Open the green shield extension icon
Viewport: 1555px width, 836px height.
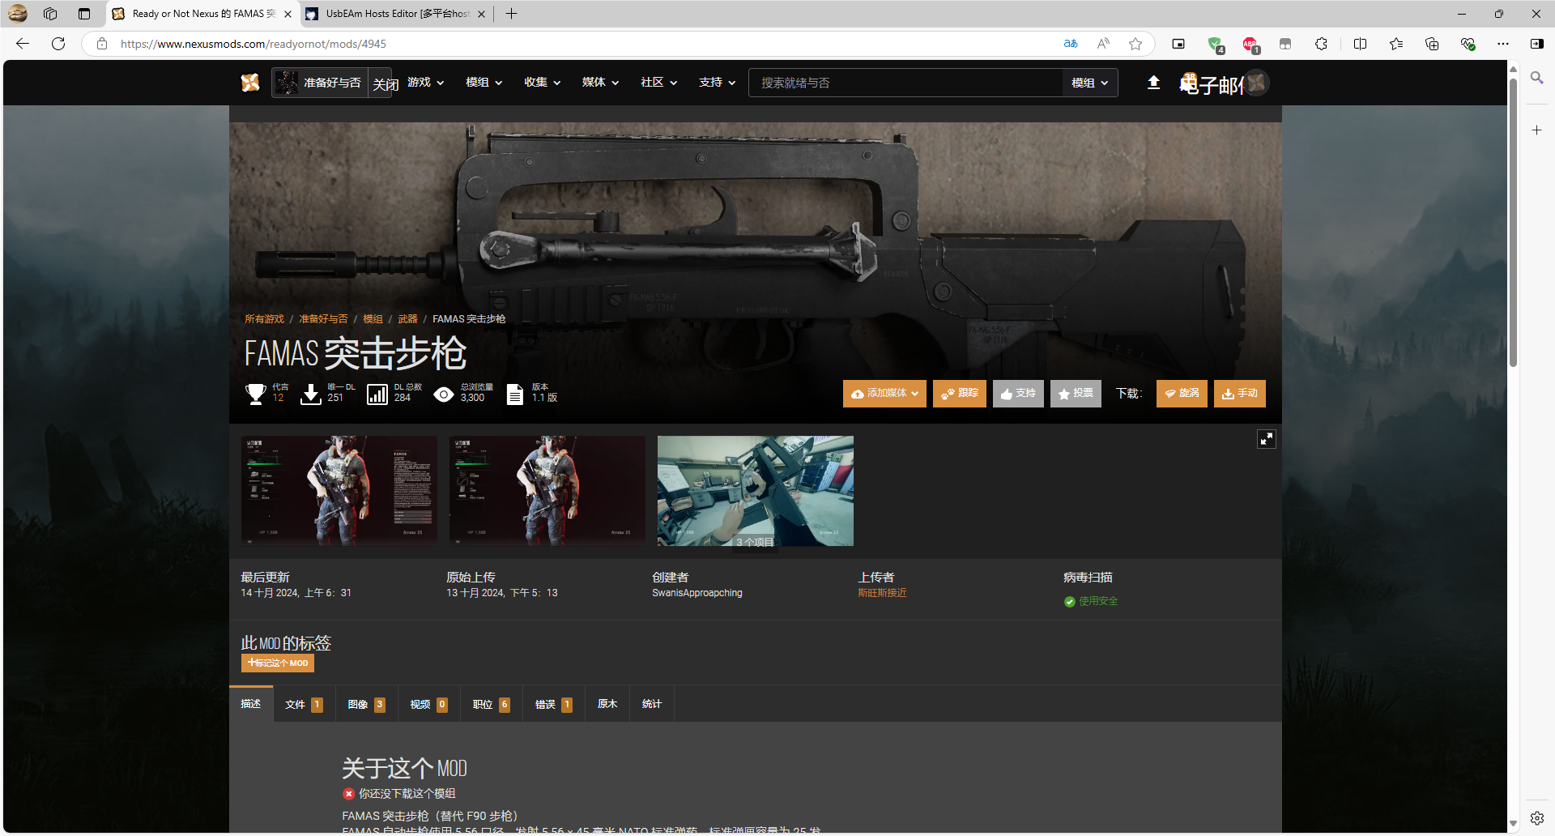coord(1215,45)
